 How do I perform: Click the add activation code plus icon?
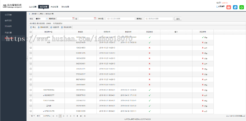click(62, 27)
